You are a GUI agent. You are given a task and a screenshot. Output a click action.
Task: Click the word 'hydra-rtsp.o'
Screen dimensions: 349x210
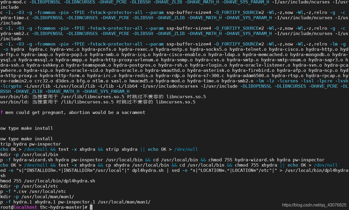click(288, 76)
